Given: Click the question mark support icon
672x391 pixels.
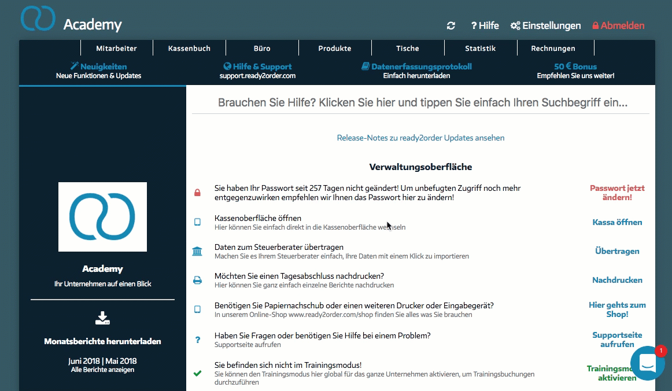Looking at the screenshot, I should click(x=198, y=340).
